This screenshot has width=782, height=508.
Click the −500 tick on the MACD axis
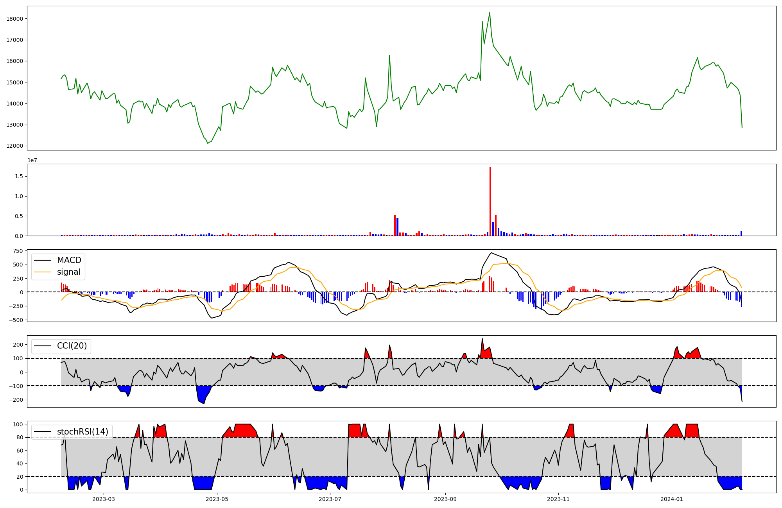coord(16,320)
